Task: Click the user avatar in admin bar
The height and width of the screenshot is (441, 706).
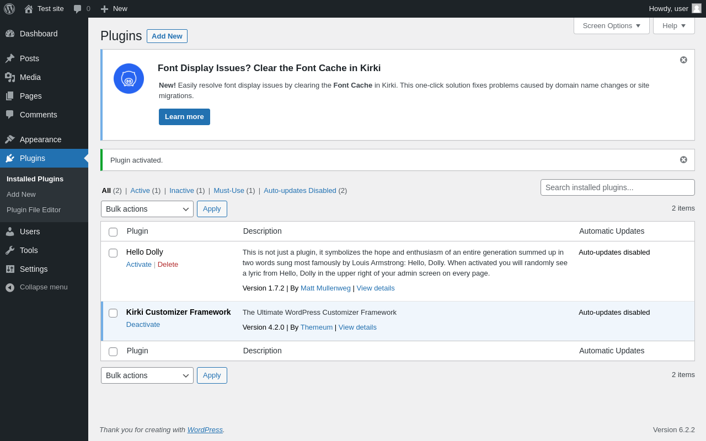Action: 697,8
